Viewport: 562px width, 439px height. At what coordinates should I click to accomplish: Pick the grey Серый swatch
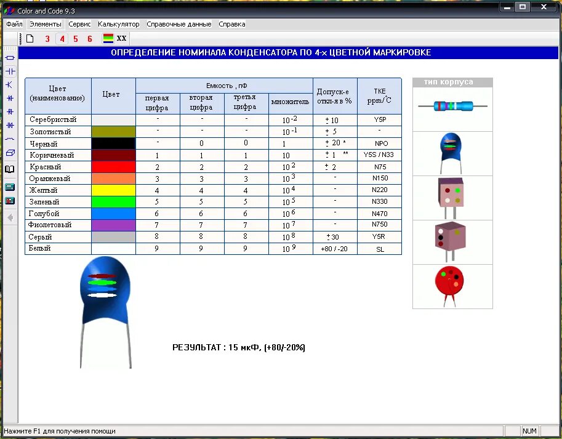coord(113,237)
